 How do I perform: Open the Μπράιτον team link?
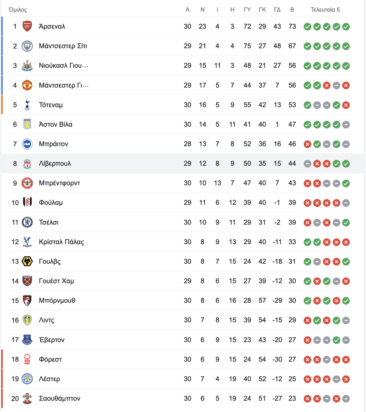pyautogui.click(x=53, y=144)
